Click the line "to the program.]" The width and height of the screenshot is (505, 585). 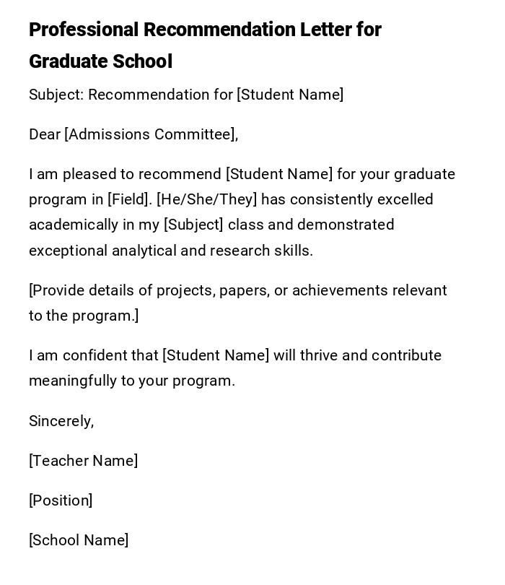click(84, 316)
